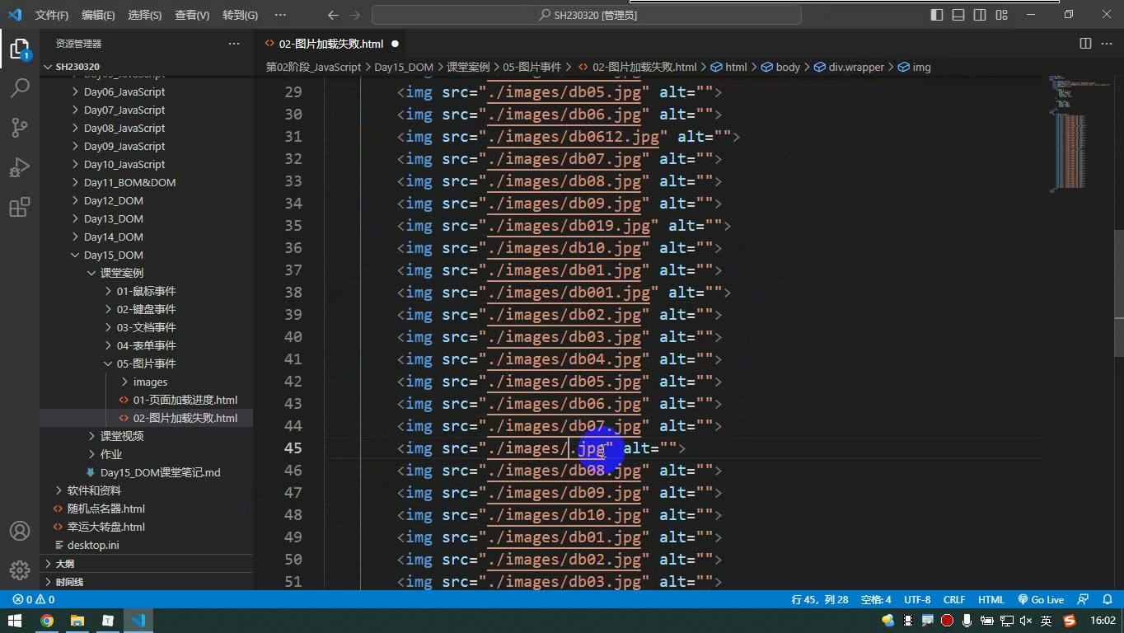Go forward using the navigation arrow
Screen dimensions: 1124x633
(x=354, y=15)
